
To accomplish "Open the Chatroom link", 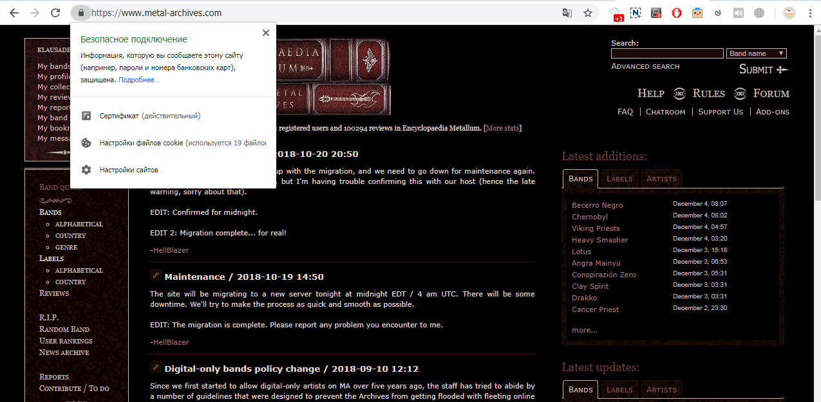I will point(666,112).
